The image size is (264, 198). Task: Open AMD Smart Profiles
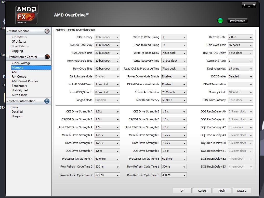coord(25,81)
